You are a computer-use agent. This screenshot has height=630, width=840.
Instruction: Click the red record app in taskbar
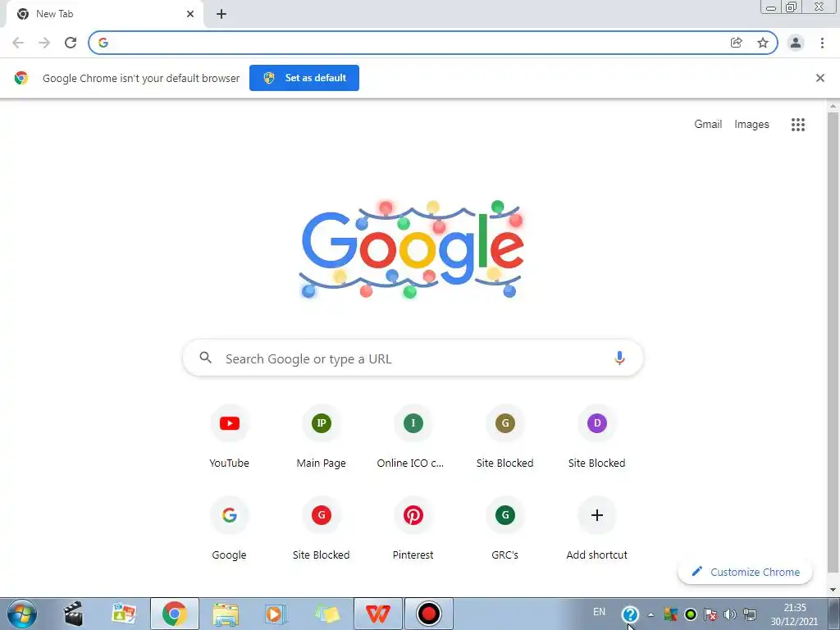click(x=428, y=614)
